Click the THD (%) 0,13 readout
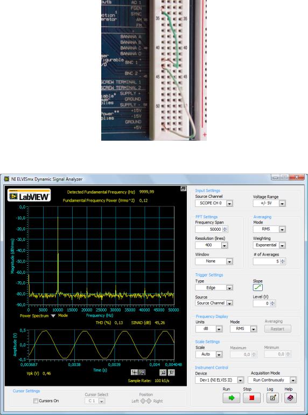 [119, 323]
